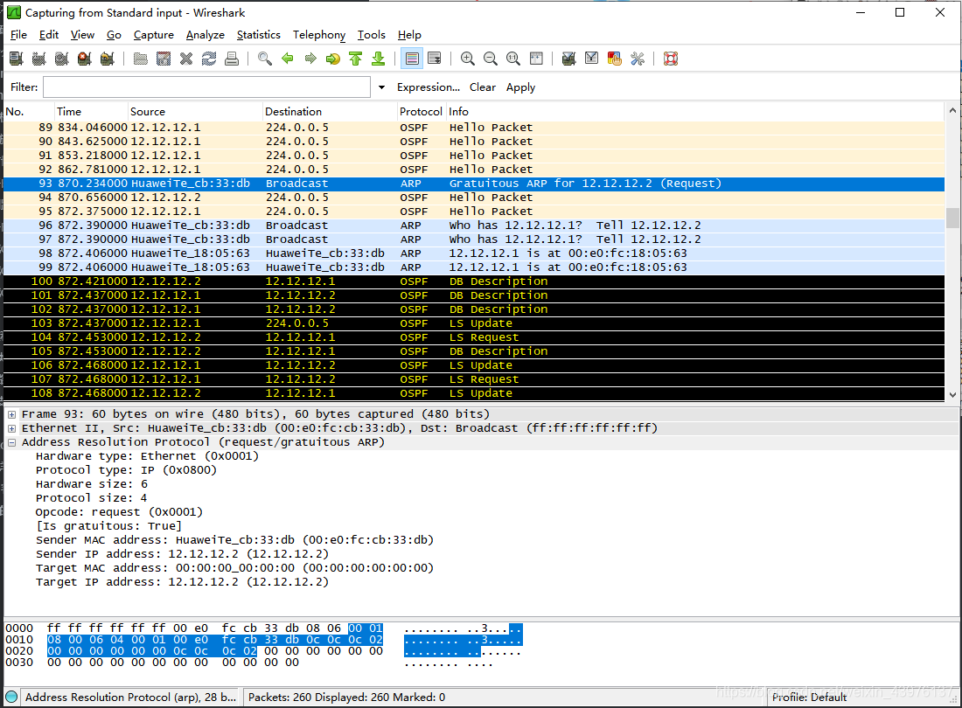Open help lifebuoy icon
Screen dimensions: 962x708
671,59
